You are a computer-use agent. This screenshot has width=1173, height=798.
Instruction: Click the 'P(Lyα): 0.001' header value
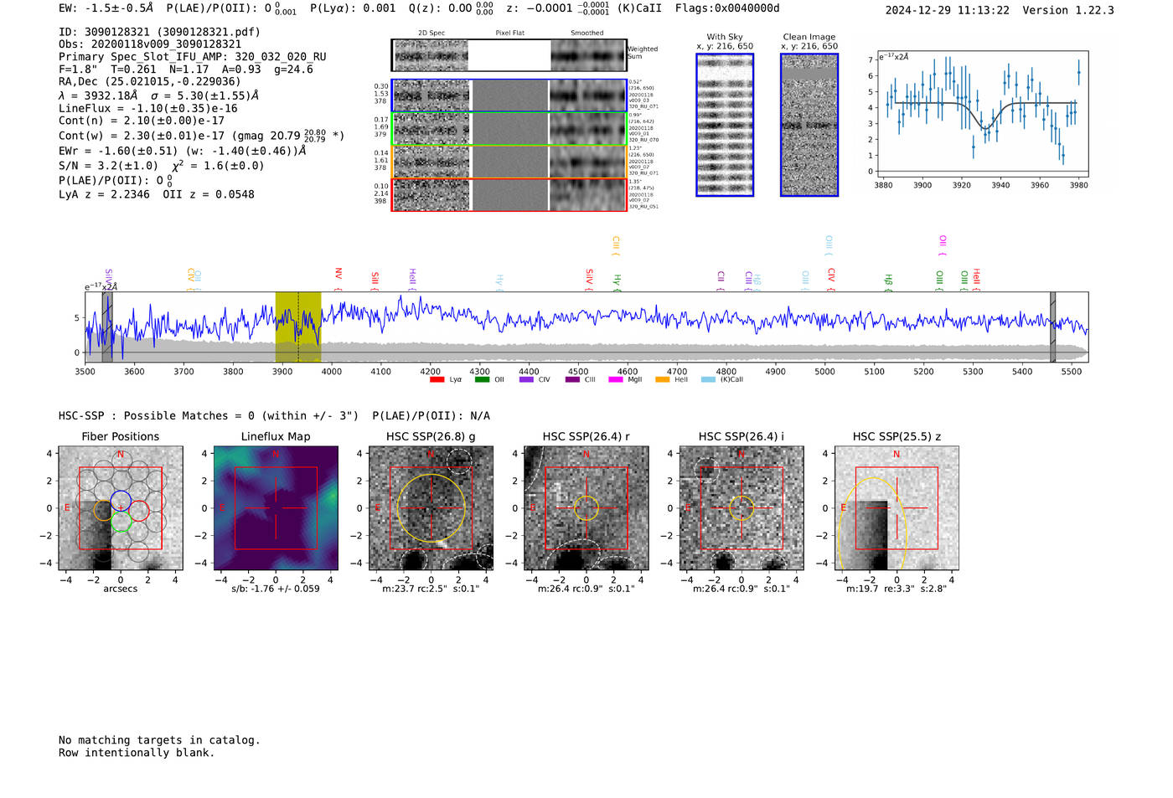pyautogui.click(x=353, y=8)
